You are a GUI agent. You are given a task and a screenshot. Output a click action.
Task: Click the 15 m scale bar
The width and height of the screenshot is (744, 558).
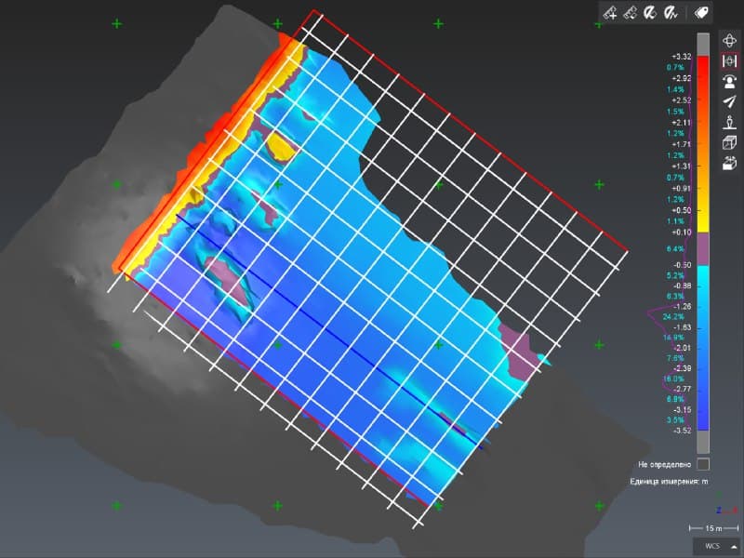(713, 528)
